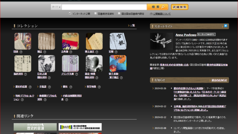Open the 図書 text link
The width and height of the screenshot is (238, 134).
click(16, 52)
